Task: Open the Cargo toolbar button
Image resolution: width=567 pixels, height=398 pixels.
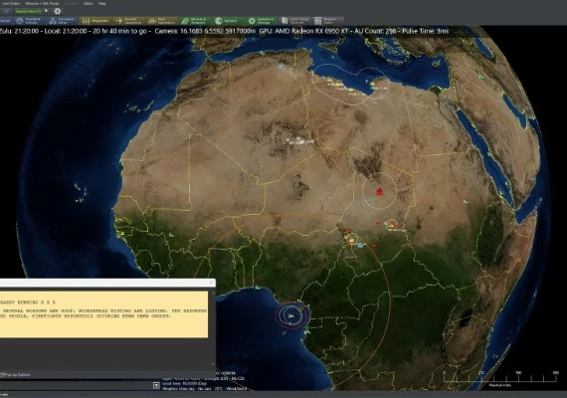Action: 295,21
